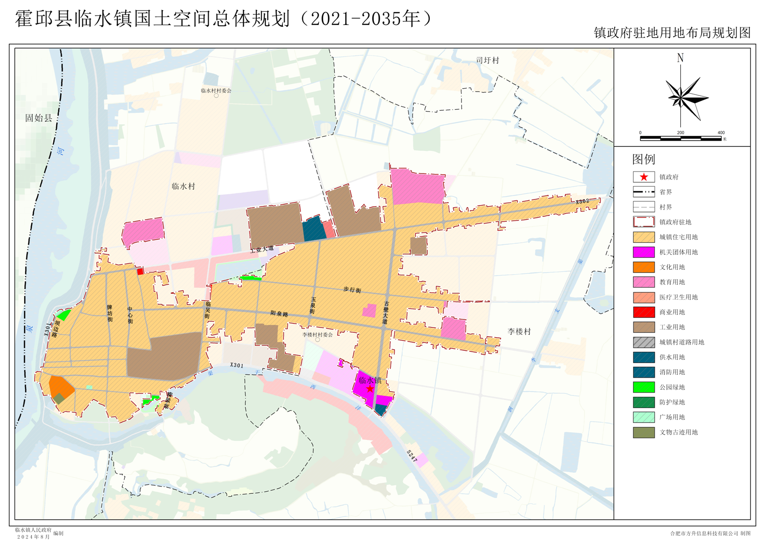The height and width of the screenshot is (541, 765).
Task: Pick the pink 教育用地 legend swatch
Action: pyautogui.click(x=644, y=282)
